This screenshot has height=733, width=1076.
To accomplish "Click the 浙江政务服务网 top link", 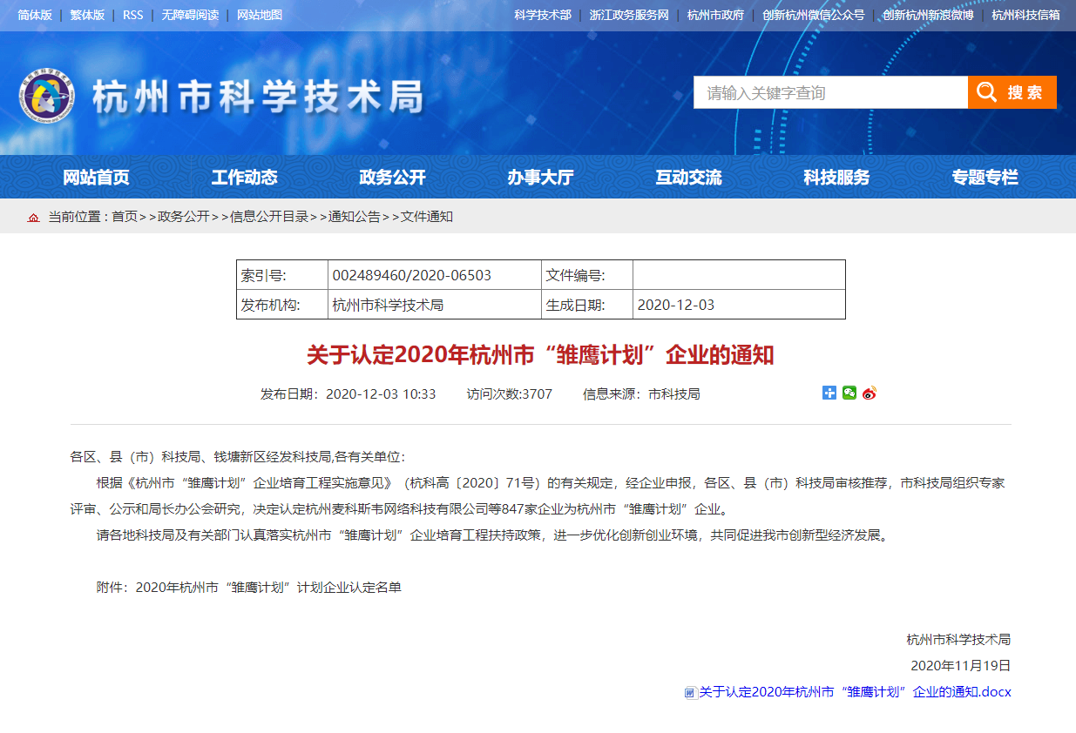I will pyautogui.click(x=628, y=15).
